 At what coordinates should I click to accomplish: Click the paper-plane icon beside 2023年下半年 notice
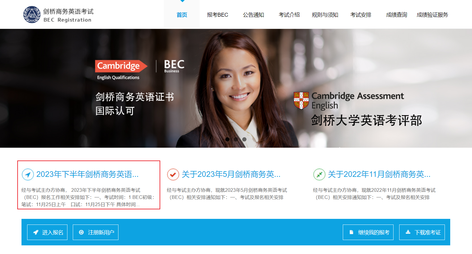pyautogui.click(x=28, y=174)
